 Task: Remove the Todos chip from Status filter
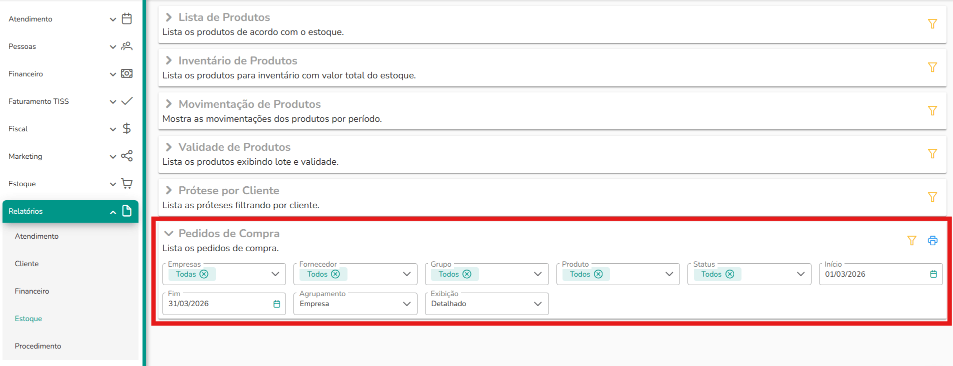[730, 274]
